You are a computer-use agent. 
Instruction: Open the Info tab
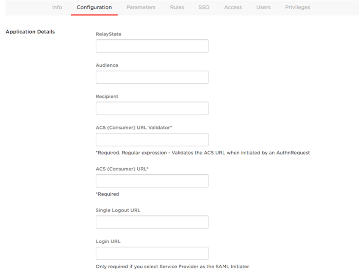(x=57, y=7)
